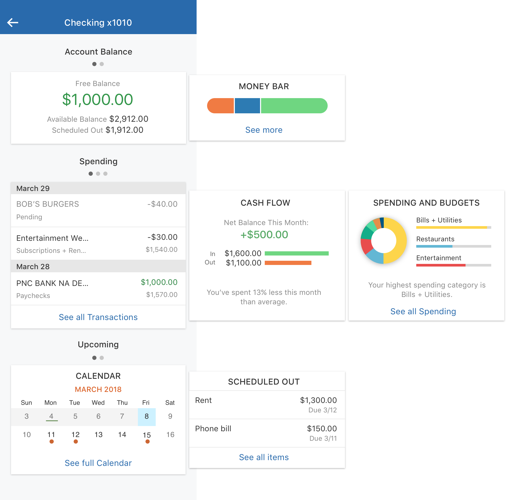Click the Cash Flow In green bar

[296, 253]
